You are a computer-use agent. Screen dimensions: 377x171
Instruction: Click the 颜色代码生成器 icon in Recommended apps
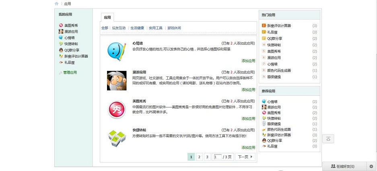(264, 130)
